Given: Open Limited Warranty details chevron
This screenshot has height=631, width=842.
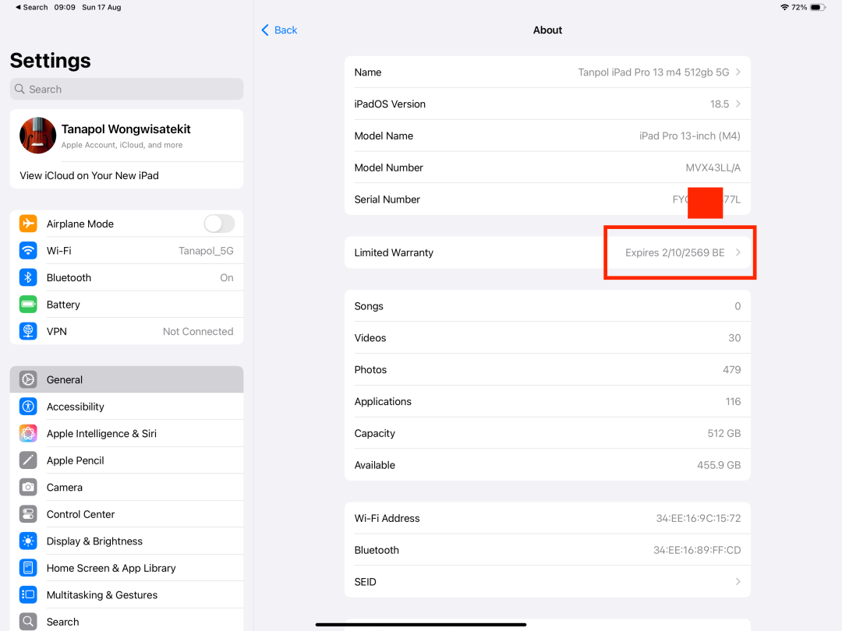Looking at the screenshot, I should click(x=738, y=252).
